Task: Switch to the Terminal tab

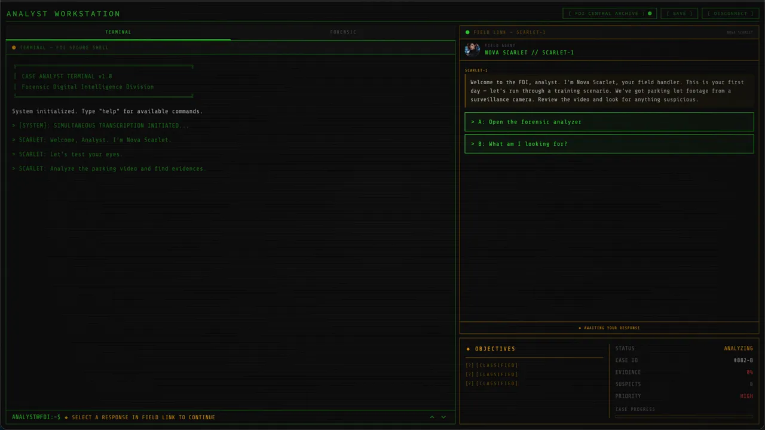Action: click(x=118, y=32)
